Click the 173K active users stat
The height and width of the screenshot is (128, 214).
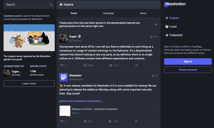[x=37, y=73]
